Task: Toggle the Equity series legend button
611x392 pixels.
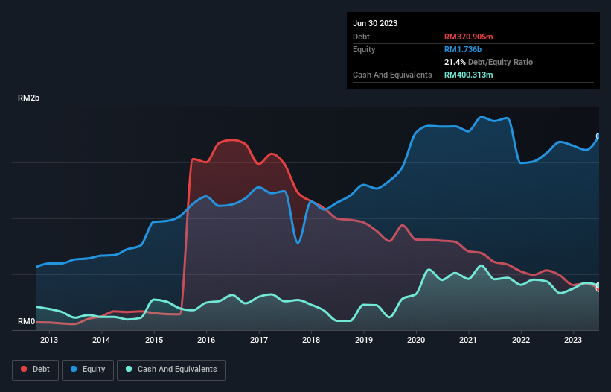Action: pyautogui.click(x=88, y=370)
